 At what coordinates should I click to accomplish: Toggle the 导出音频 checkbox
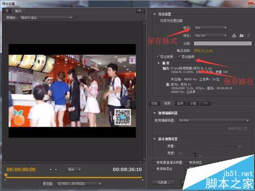(x=178, y=57)
